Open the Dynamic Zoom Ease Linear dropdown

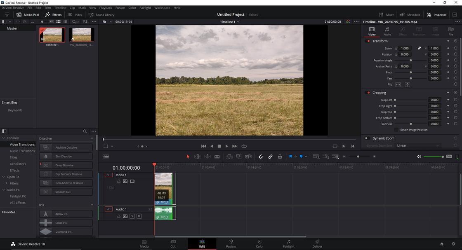417,145
